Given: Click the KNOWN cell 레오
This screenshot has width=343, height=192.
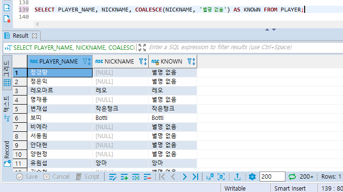Looking at the screenshot, I should [173, 91].
